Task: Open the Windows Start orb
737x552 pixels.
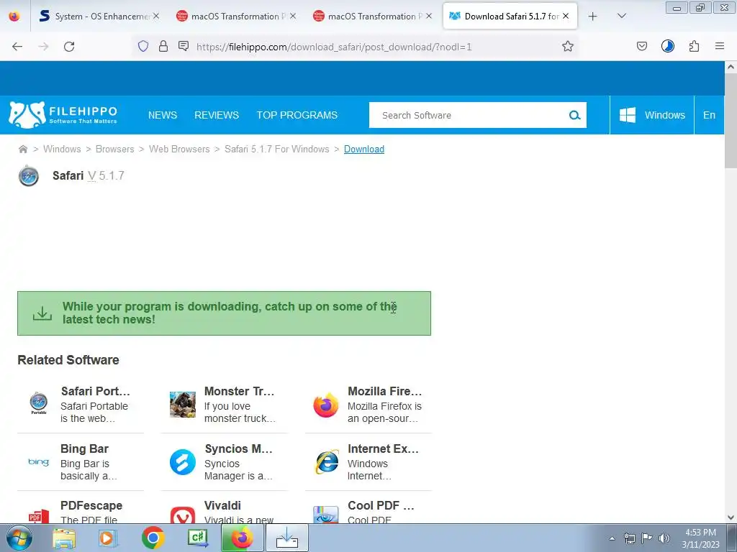Action: coord(19,538)
